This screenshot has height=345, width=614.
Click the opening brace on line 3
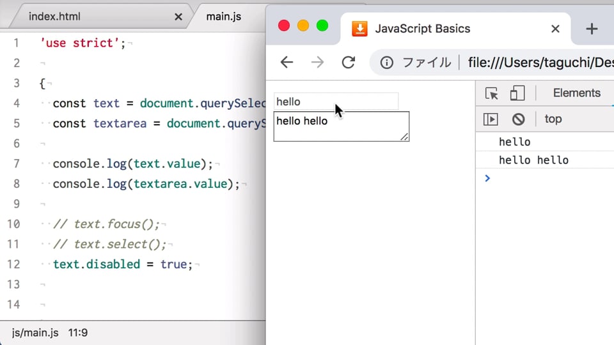click(x=42, y=83)
